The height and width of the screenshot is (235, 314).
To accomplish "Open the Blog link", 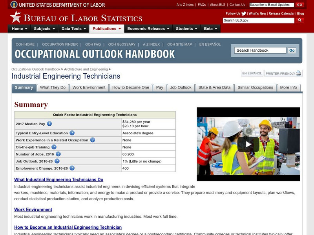I will (300, 14).
